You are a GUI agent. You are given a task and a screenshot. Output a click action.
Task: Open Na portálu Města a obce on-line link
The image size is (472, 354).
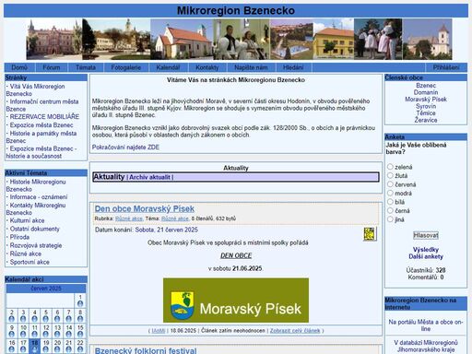(x=426, y=325)
